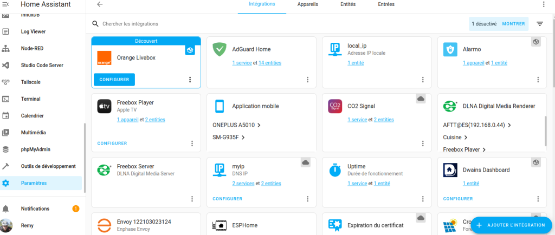Click the AdGuard Home shield icon

tap(220, 49)
